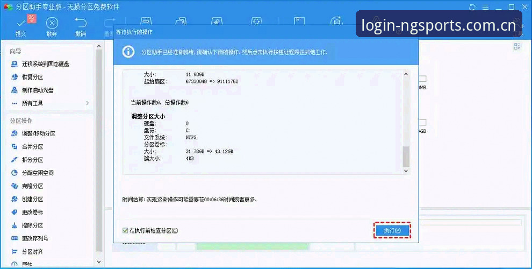532x269 pixels.
Task: Click the drive letter value C:
Action: tap(188, 130)
